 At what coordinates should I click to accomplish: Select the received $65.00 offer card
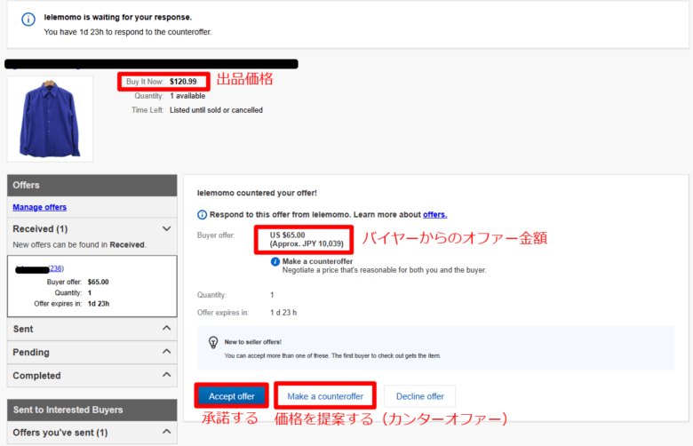coord(92,286)
